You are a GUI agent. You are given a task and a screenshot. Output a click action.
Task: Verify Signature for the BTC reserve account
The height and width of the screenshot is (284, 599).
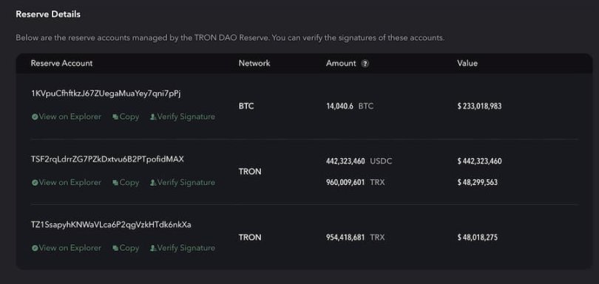tap(182, 117)
